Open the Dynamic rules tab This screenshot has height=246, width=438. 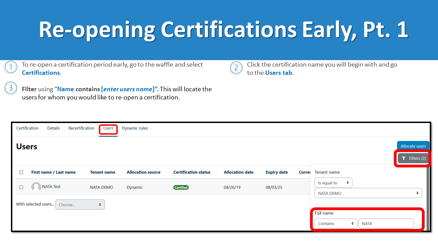pos(135,128)
